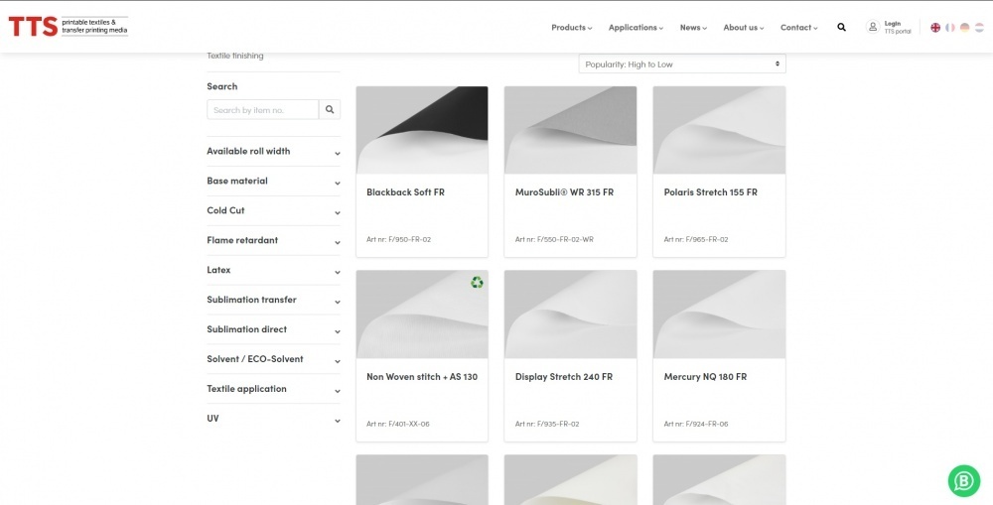Expand the Solvent / ECO-Solvent filter
993x505 pixels.
pos(274,359)
